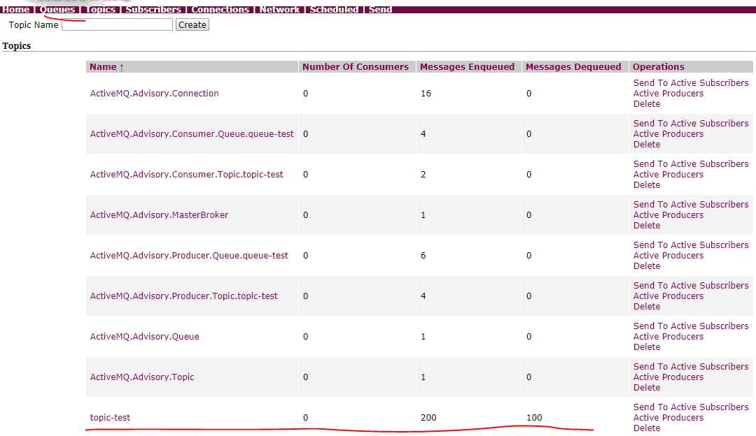Send To Active Subscribers for Advisory.Connection

(x=691, y=82)
